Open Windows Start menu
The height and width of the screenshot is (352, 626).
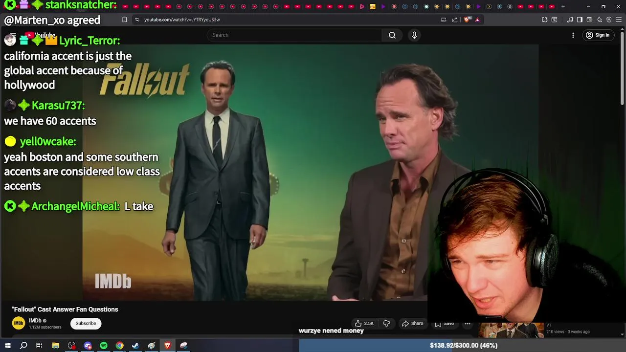pyautogui.click(x=8, y=346)
